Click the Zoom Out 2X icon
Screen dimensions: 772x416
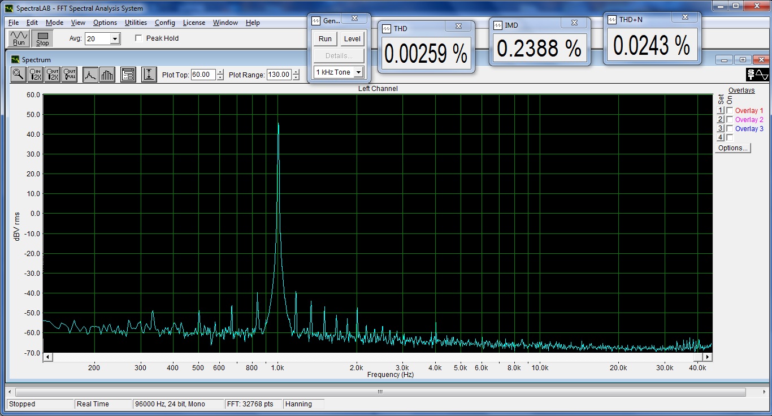pyautogui.click(x=53, y=74)
